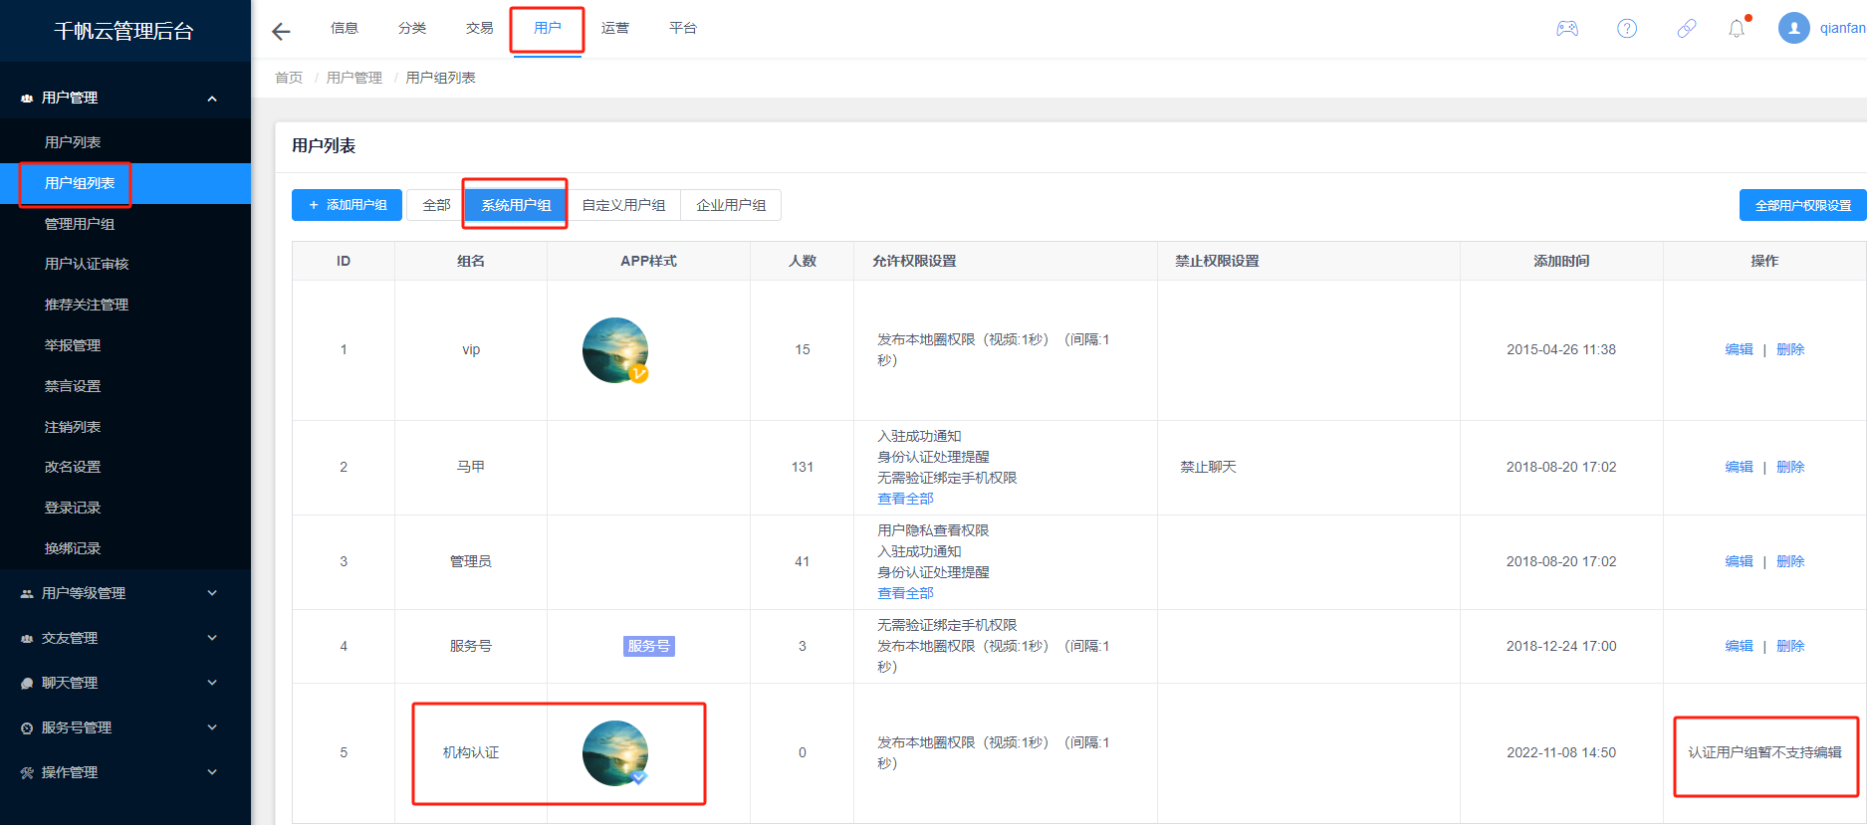The width and height of the screenshot is (1867, 825).
Task: Open 用户列表 in the sidebar
Action: tap(125, 142)
